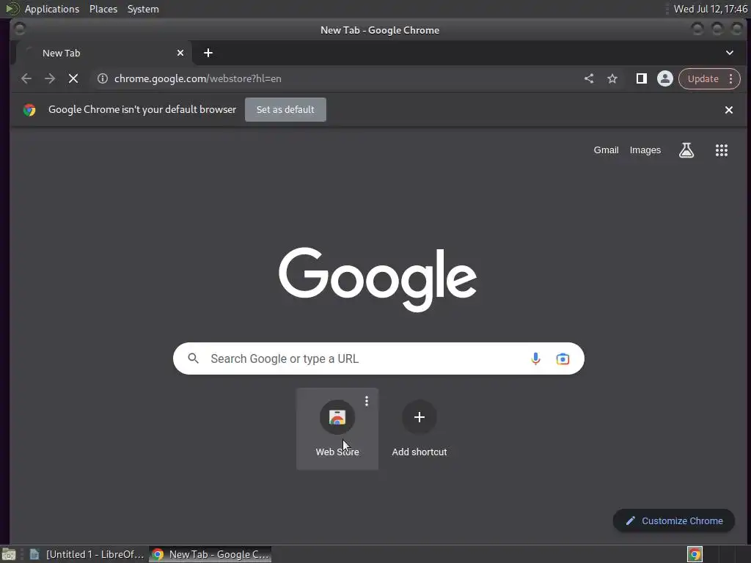The height and width of the screenshot is (563, 751).
Task: Click the Update button
Action: pos(703,78)
